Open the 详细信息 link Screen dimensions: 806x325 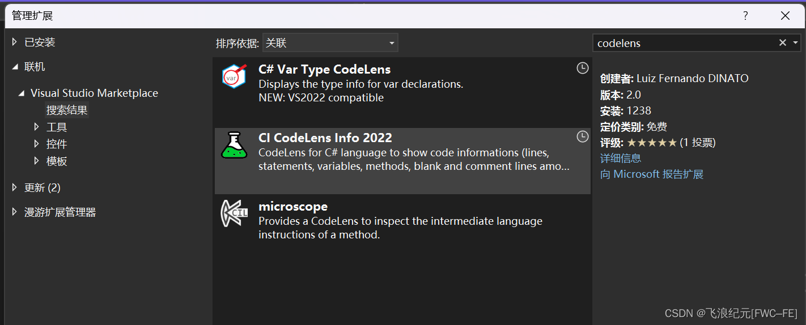point(621,159)
